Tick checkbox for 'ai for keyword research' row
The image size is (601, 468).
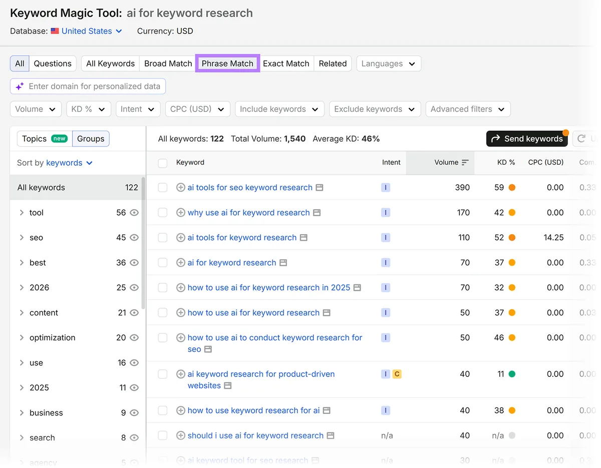point(162,263)
